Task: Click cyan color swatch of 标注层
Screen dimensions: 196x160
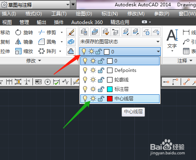Action: 110,89
